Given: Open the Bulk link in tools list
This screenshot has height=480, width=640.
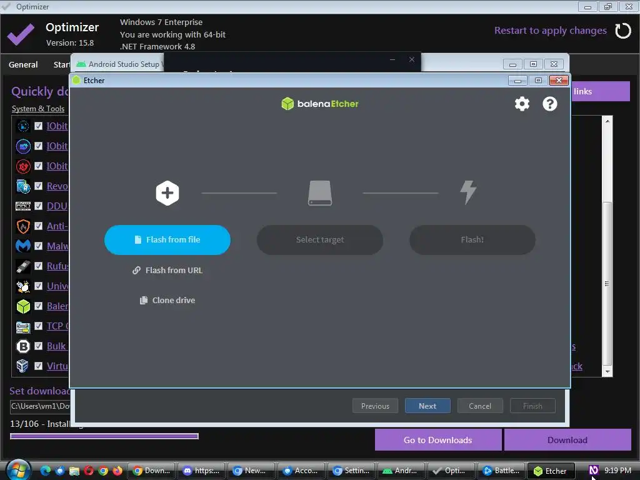Looking at the screenshot, I should [56, 346].
